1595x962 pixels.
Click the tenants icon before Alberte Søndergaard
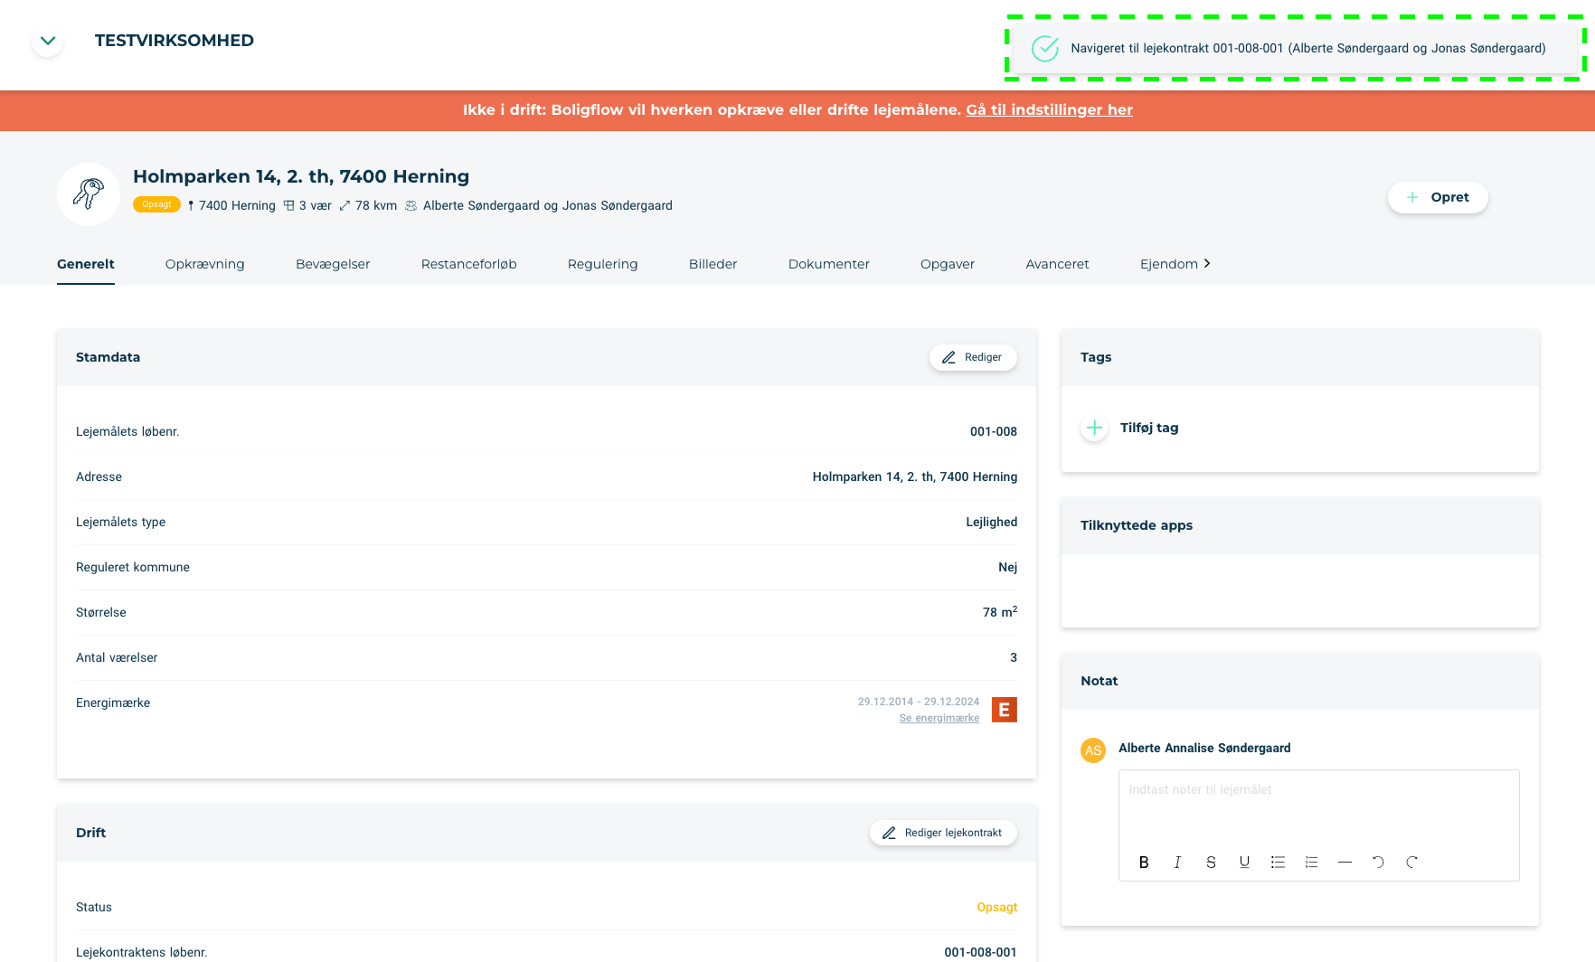coord(411,205)
